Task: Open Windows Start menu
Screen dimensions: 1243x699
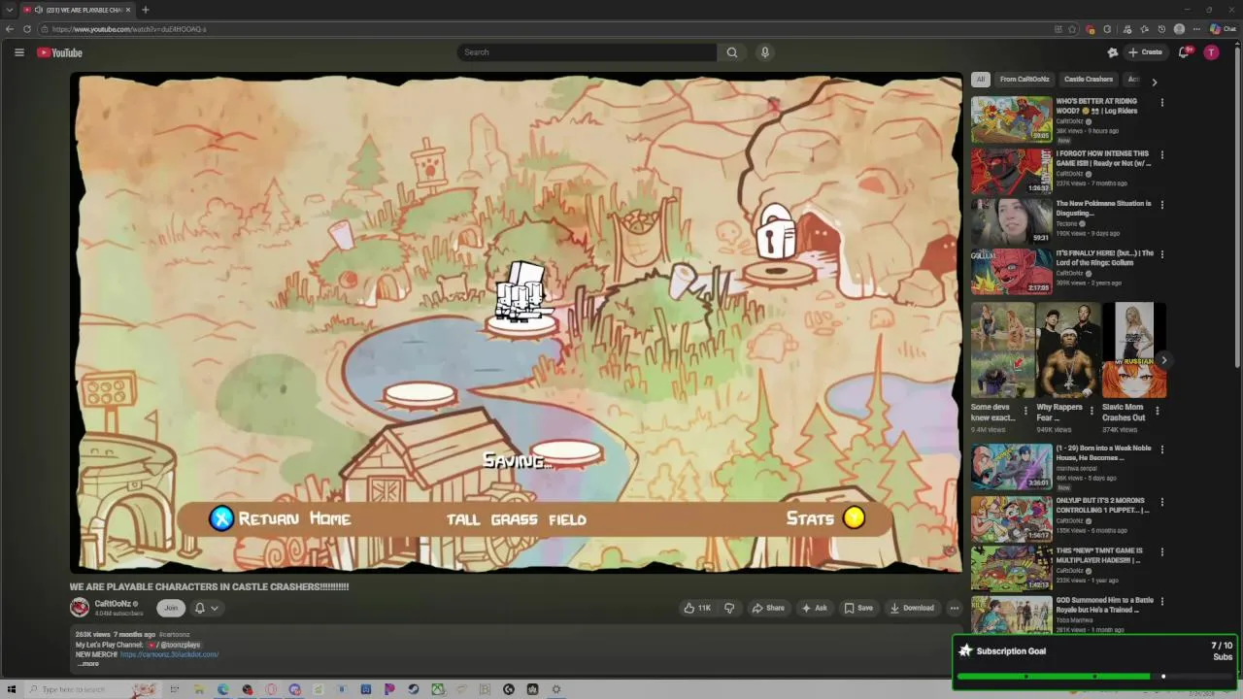Action: coord(12,689)
